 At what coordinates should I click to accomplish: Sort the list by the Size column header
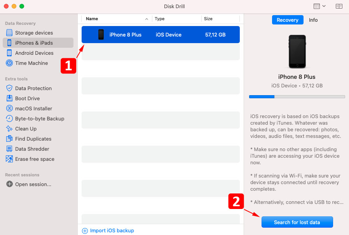220,19
